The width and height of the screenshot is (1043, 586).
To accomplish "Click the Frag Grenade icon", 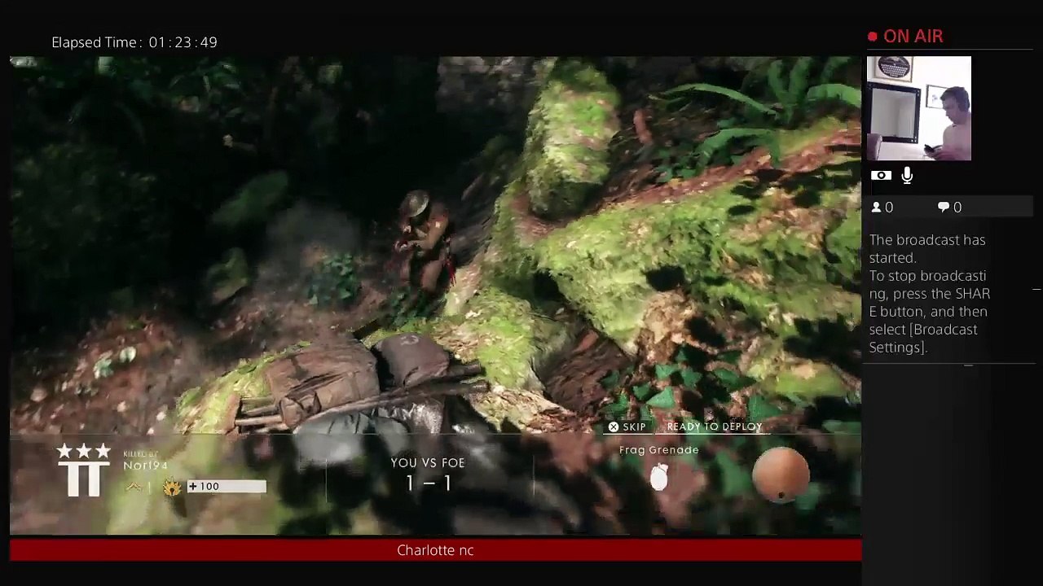I will 659,478.
